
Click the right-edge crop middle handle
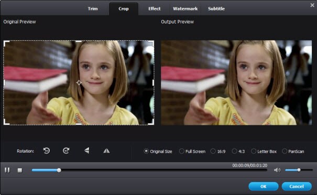point(153,82)
